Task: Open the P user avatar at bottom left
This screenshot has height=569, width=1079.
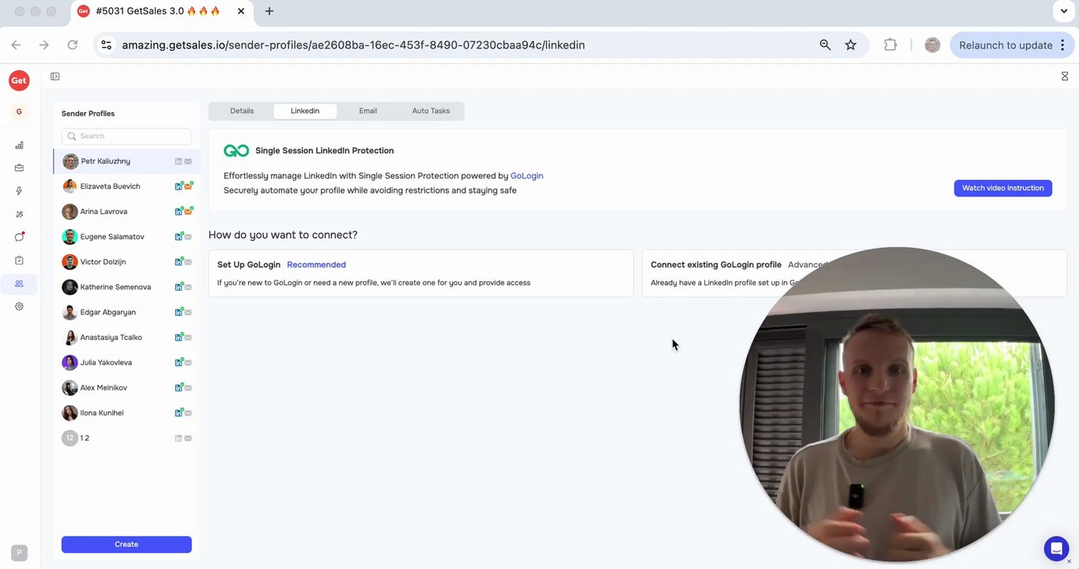Action: coord(19,553)
